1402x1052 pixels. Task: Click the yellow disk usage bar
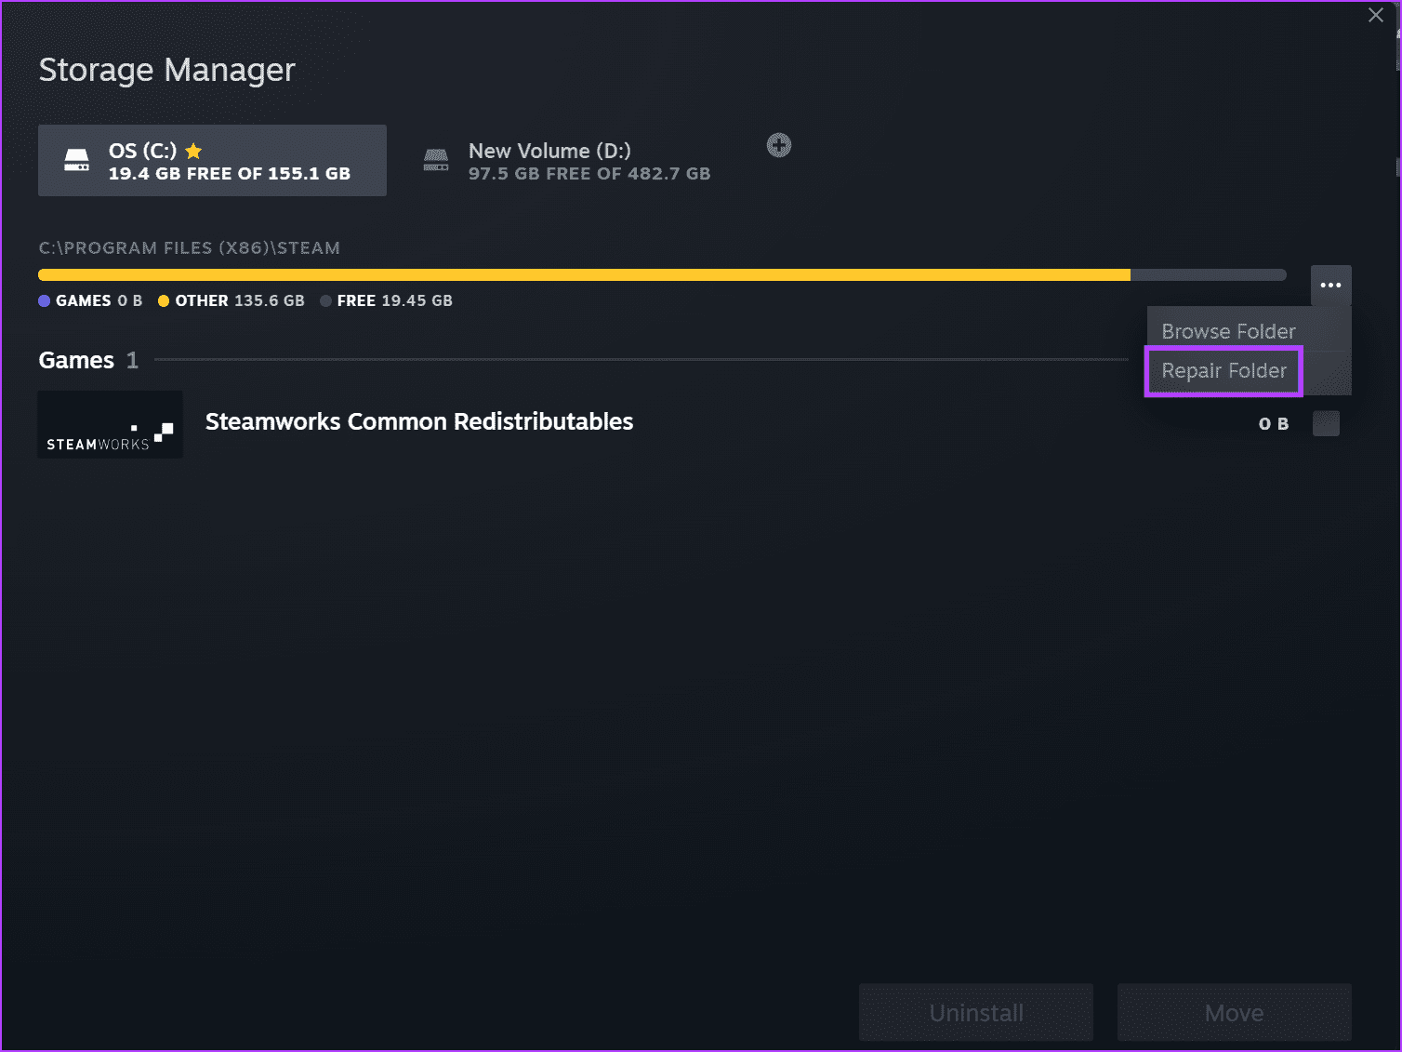[584, 274]
